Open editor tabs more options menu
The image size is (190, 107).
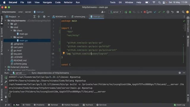184,17
